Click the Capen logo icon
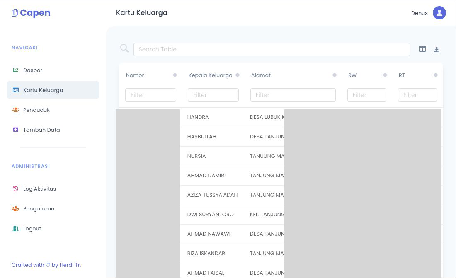 click(15, 13)
